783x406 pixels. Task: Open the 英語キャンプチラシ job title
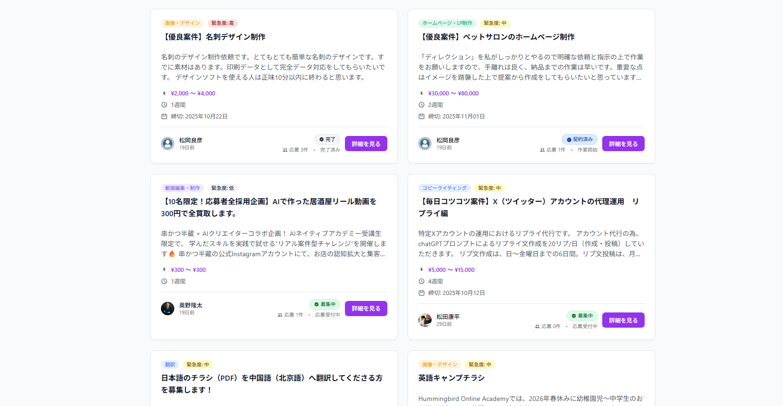click(x=451, y=378)
